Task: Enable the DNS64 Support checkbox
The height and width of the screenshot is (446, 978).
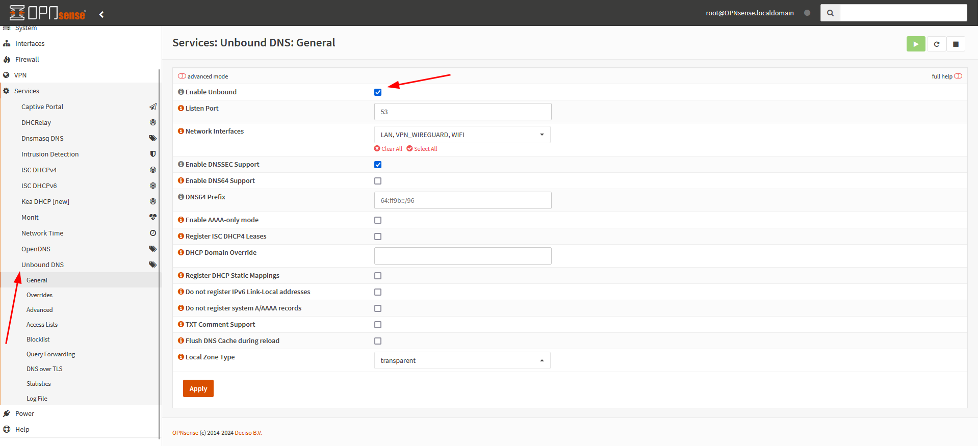Action: pos(378,181)
